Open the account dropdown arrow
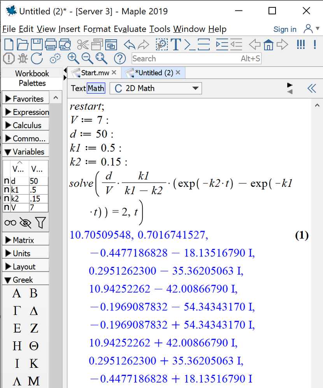 (x=318, y=28)
